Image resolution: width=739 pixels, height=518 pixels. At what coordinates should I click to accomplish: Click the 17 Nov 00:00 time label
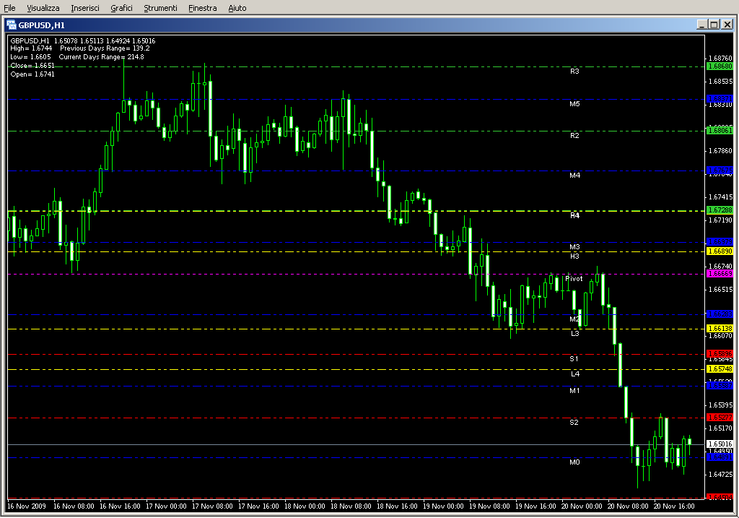pyautogui.click(x=166, y=506)
